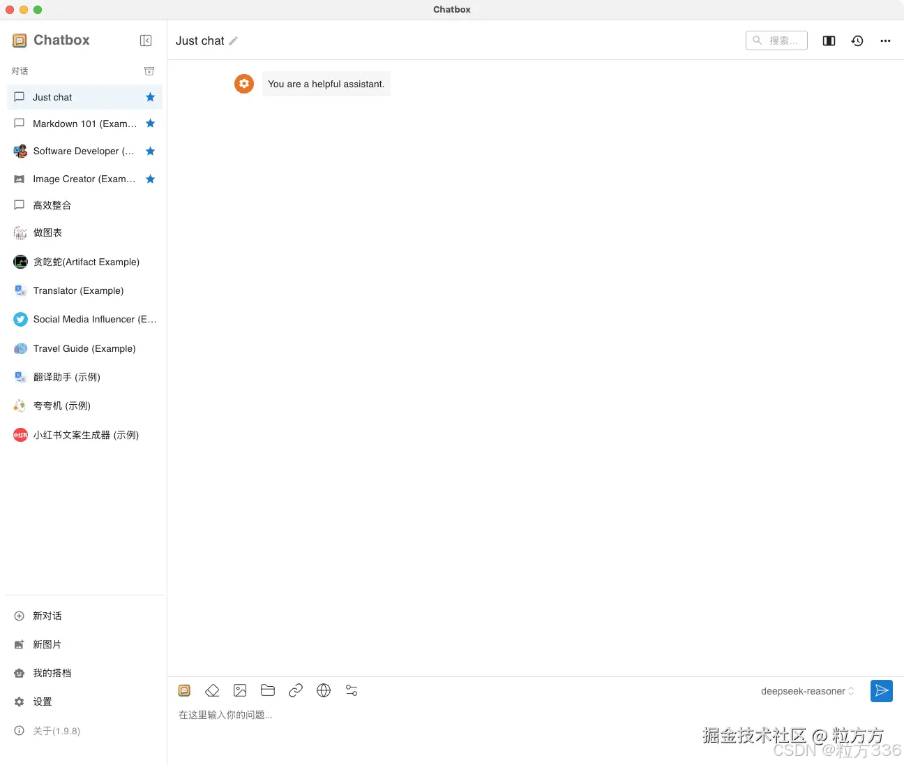Toggle the split view layout icon
The image size is (904, 765).
point(829,40)
